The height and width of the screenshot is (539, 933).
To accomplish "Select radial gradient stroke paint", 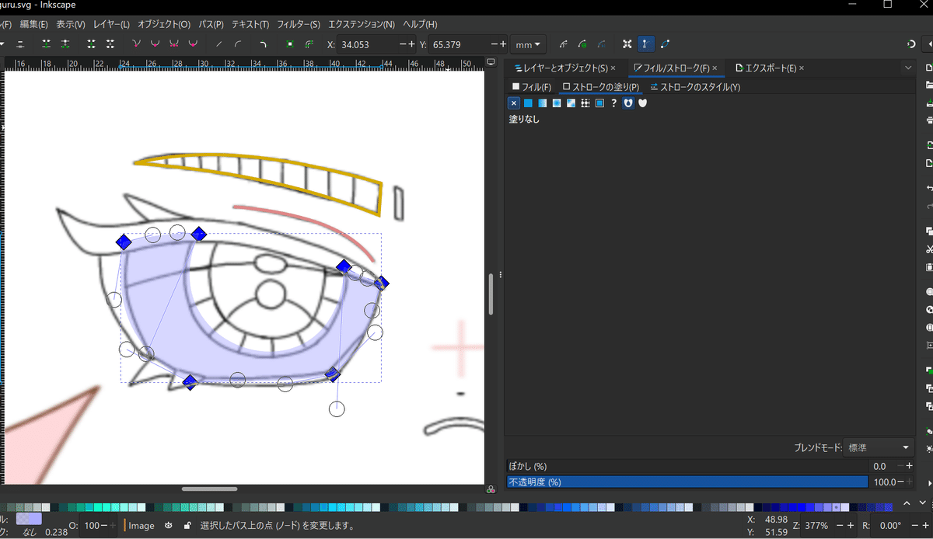I will coord(557,103).
